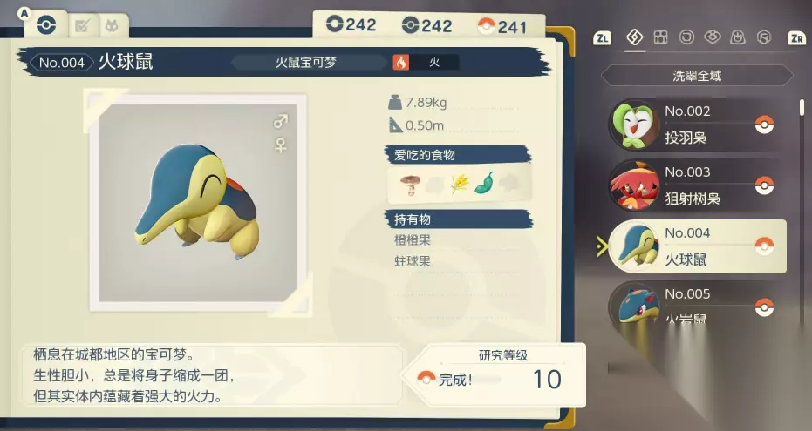
Task: Select the green bean food icon
Action: pos(484,184)
